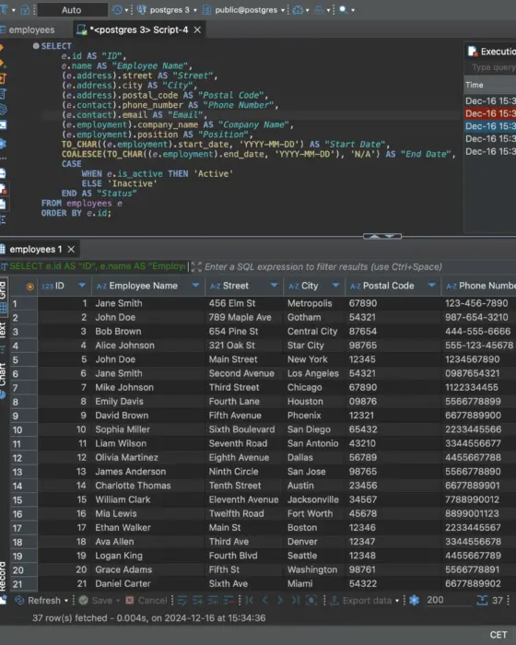Click the fetch all rows count icon

point(482,600)
